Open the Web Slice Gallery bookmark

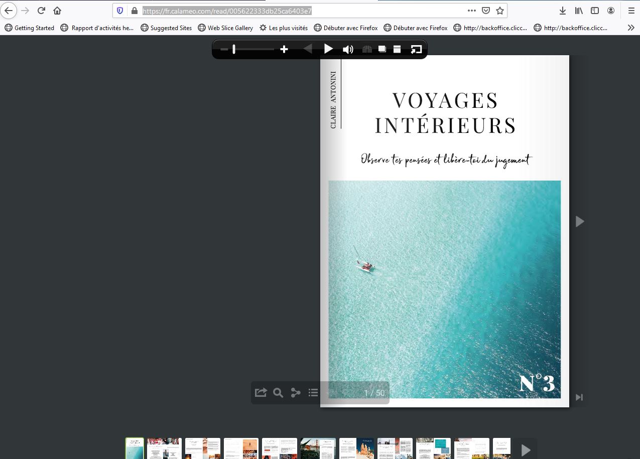(x=225, y=28)
